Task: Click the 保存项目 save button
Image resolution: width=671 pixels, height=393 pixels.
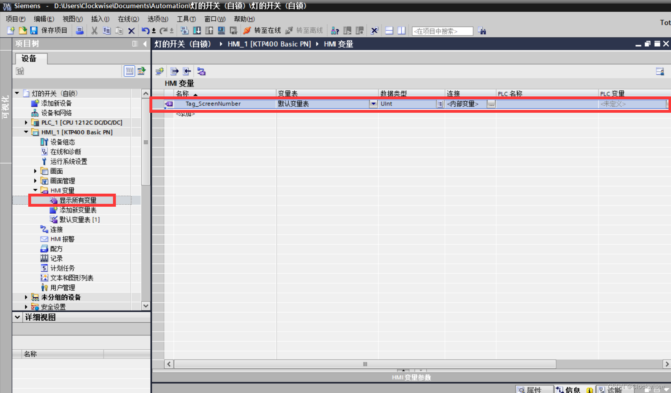Action: (49, 31)
